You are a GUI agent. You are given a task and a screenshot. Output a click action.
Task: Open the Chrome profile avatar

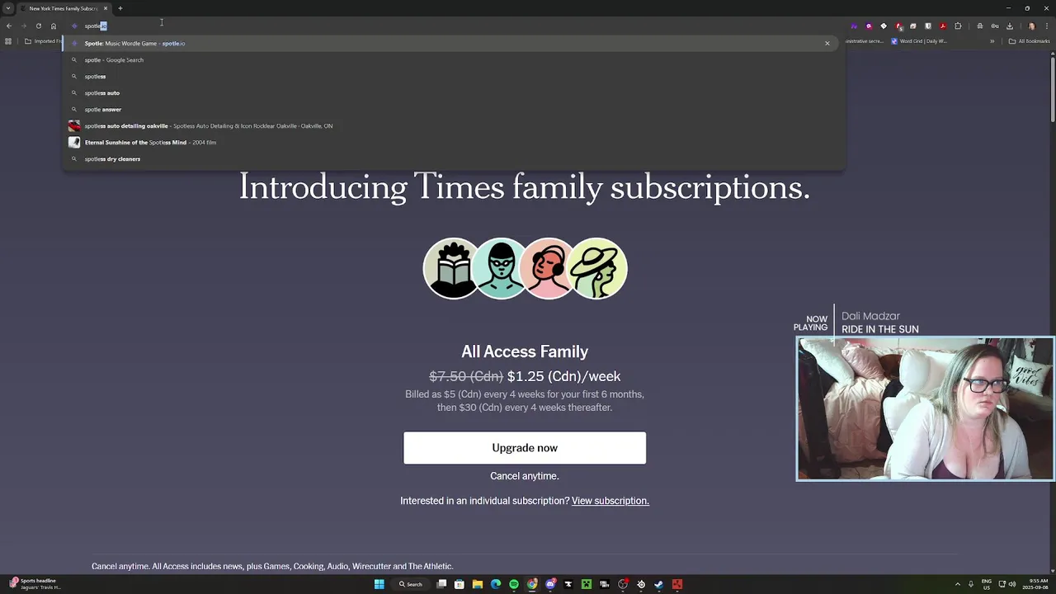click(x=1031, y=26)
